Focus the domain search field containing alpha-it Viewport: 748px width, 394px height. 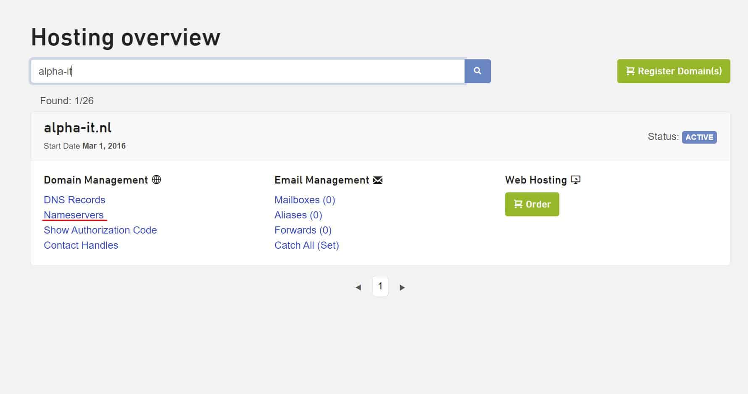(x=248, y=71)
